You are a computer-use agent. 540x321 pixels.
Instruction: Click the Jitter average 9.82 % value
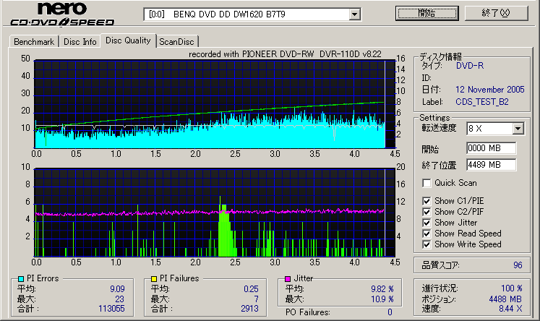(382, 289)
